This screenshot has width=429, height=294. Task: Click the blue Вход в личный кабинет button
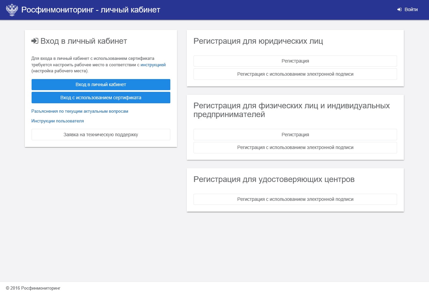coord(101,84)
